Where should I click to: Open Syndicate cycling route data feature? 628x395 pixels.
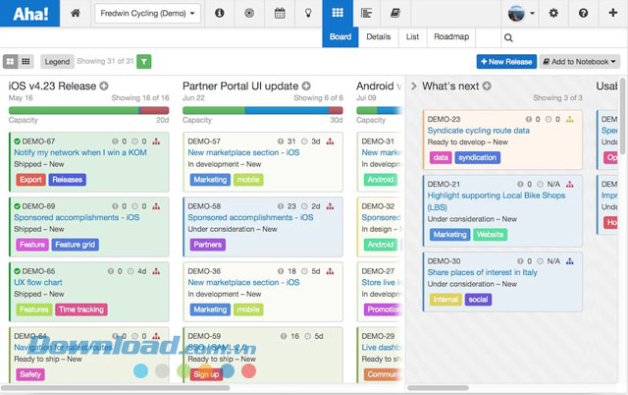pyautogui.click(x=478, y=131)
